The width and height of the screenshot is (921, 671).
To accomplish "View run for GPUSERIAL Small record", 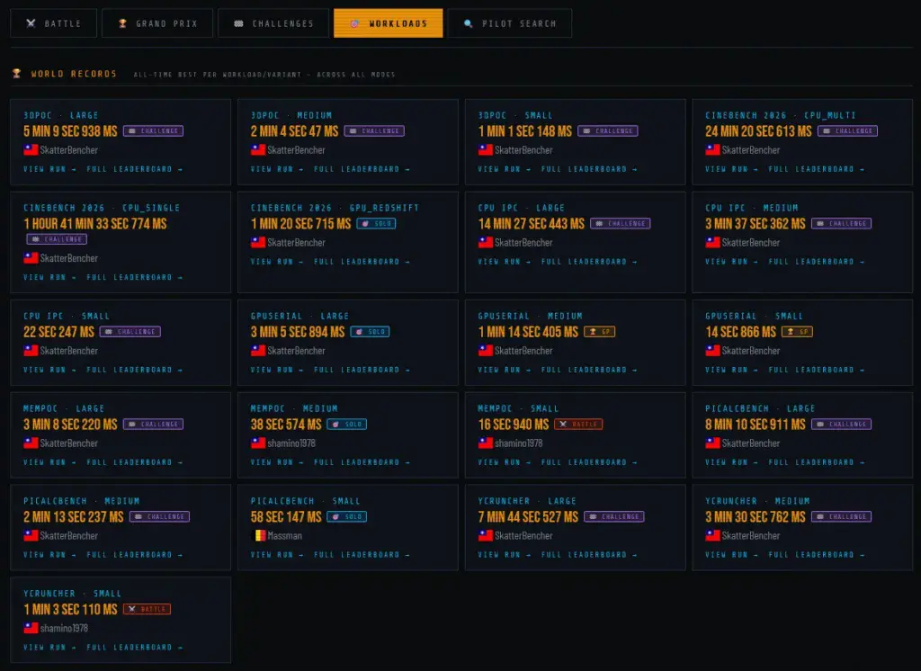I will click(732, 370).
